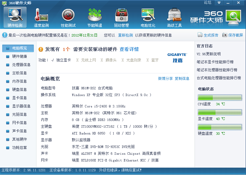Open 电脑优化 computer optimization
The width and height of the screenshot is (246, 175).
148,17
